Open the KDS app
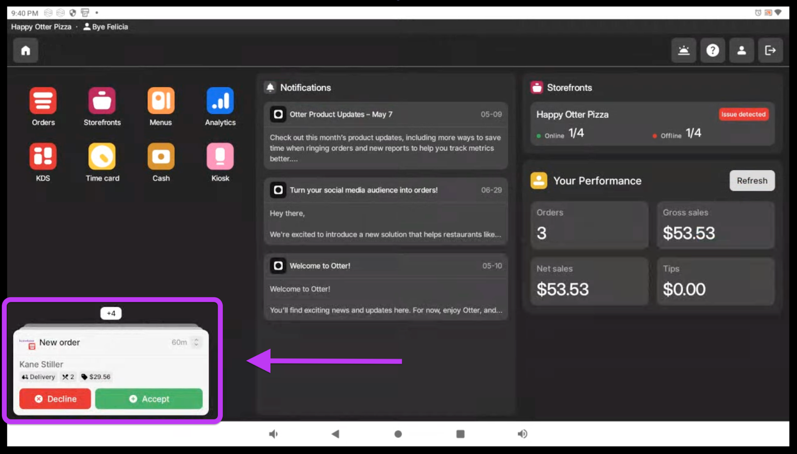This screenshot has width=797, height=454. (x=43, y=157)
